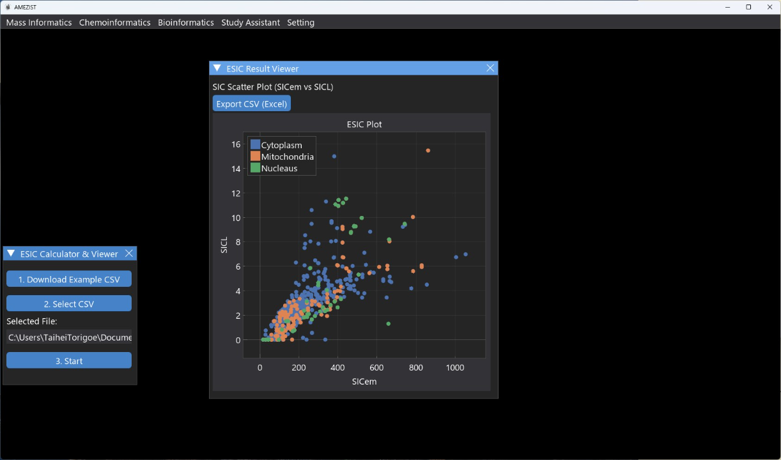Maximize the AMEZIST application window

748,7
